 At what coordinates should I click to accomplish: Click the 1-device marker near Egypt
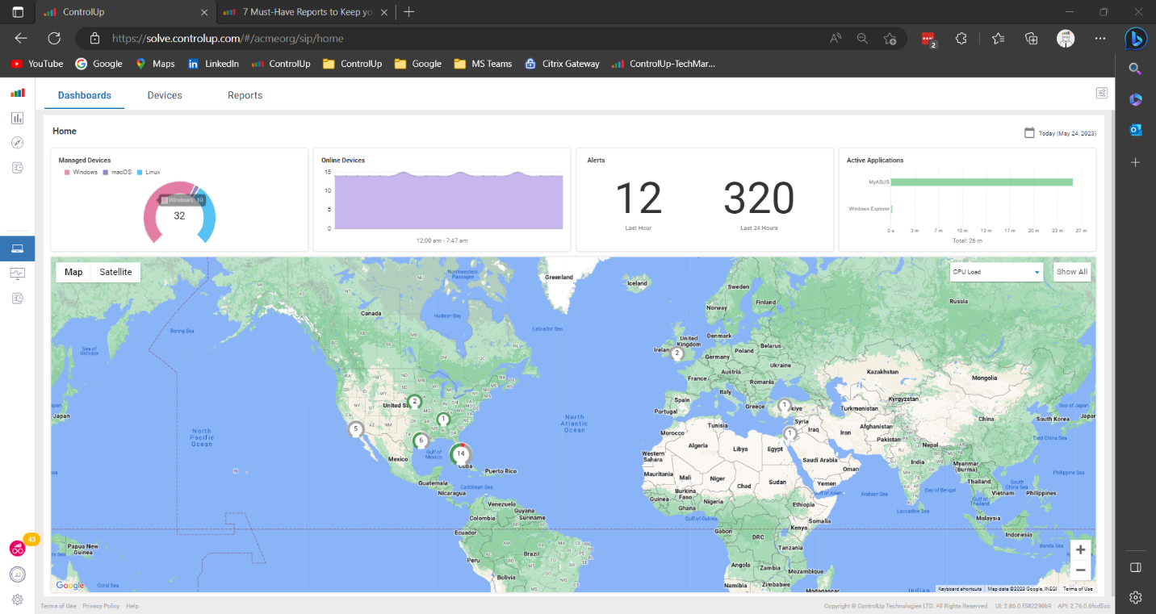[790, 434]
